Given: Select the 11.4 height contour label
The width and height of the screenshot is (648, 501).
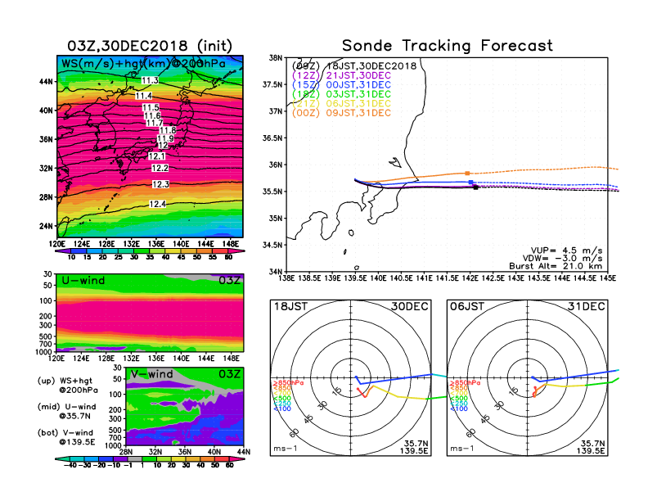Looking at the screenshot, I should 144,96.
